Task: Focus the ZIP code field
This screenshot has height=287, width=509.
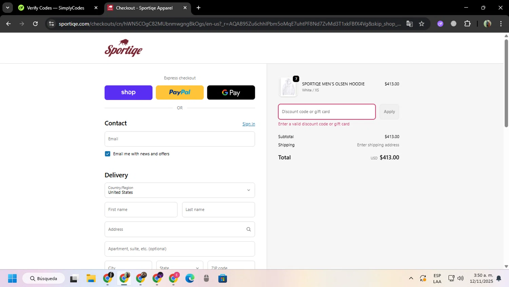Action: pos(231,265)
